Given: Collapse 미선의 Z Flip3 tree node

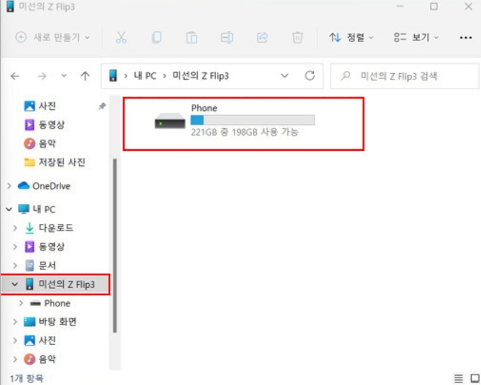Looking at the screenshot, I should pos(15,284).
